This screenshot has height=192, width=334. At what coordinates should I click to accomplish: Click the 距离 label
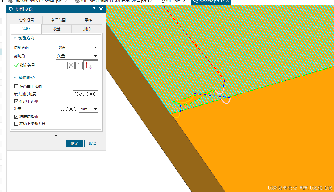pyautogui.click(x=18, y=109)
